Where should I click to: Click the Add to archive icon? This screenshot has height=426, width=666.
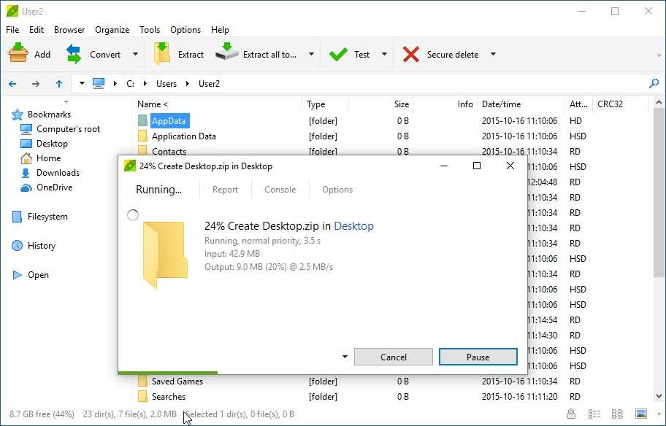18,54
